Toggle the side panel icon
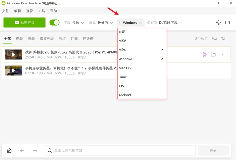 point(227,22)
